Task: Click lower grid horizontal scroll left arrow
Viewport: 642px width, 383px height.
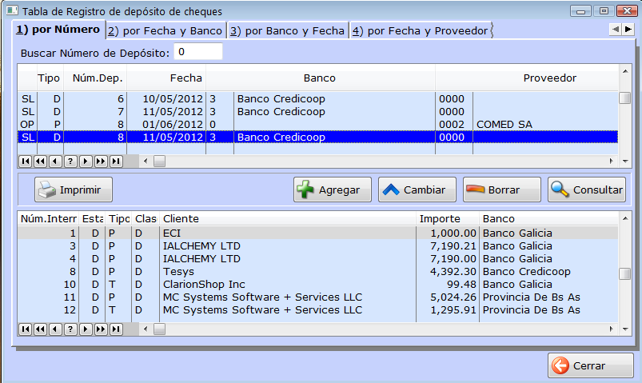Action: (146, 329)
